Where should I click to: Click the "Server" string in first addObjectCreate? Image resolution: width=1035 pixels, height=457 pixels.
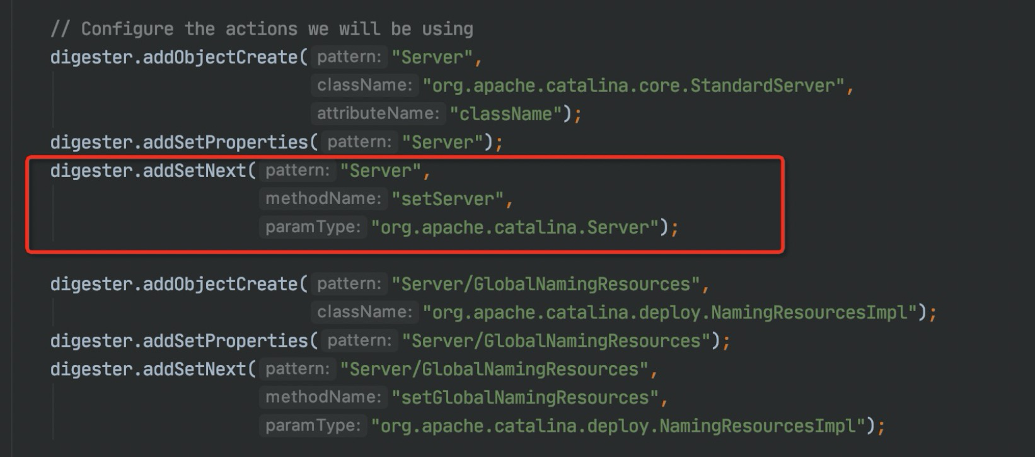[x=432, y=57]
